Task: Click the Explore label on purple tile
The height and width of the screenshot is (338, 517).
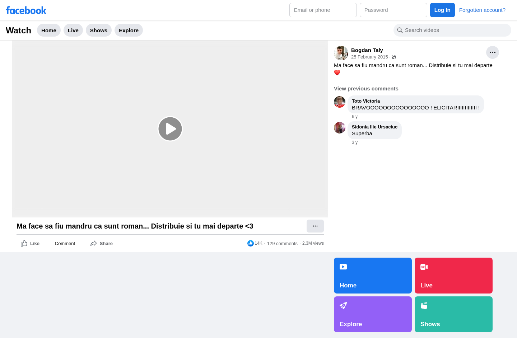Action: pos(351,324)
